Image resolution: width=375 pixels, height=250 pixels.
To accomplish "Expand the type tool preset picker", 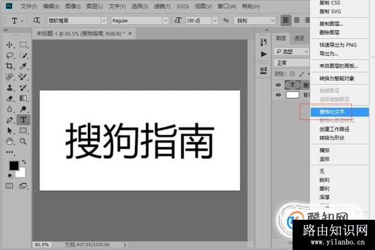I will (22, 21).
